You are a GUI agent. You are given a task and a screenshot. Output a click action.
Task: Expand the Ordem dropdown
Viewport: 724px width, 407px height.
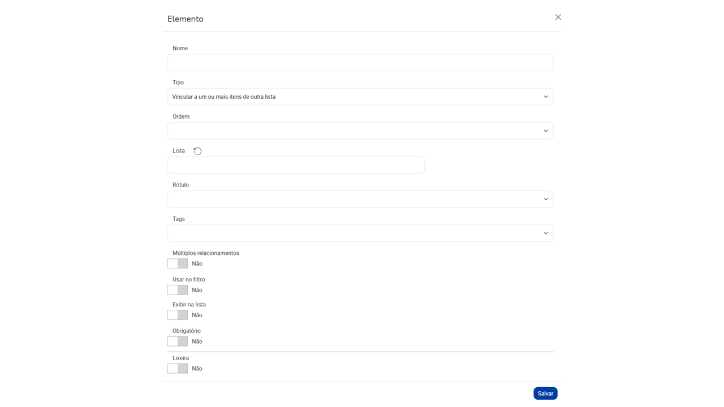click(x=360, y=131)
